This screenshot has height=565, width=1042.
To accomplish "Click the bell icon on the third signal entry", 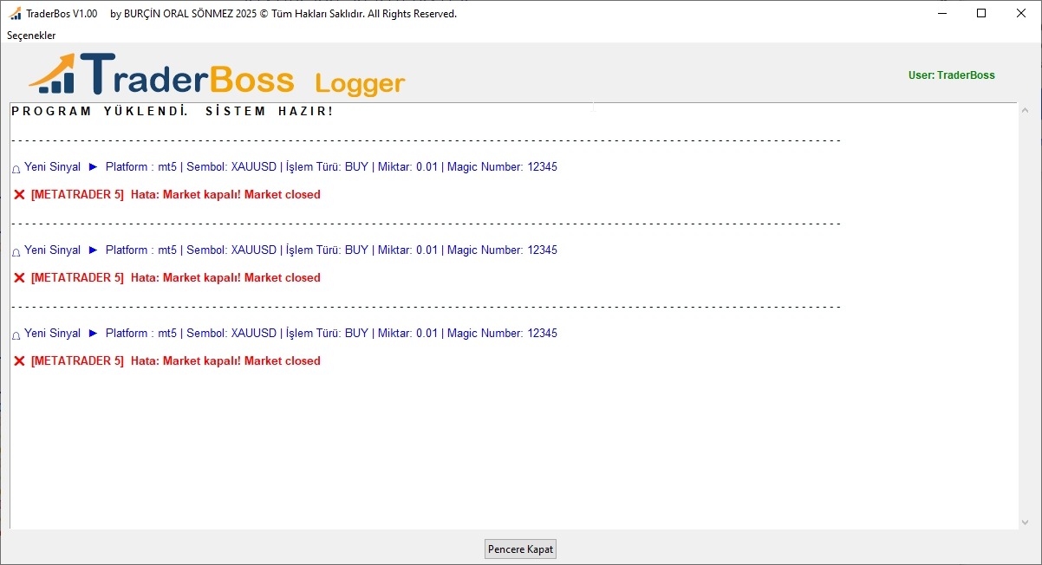I will tap(16, 333).
